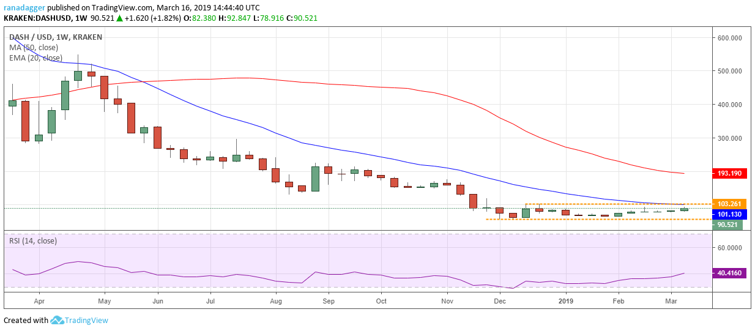
Task: Click the large green late-August candle
Action: [x=315, y=179]
